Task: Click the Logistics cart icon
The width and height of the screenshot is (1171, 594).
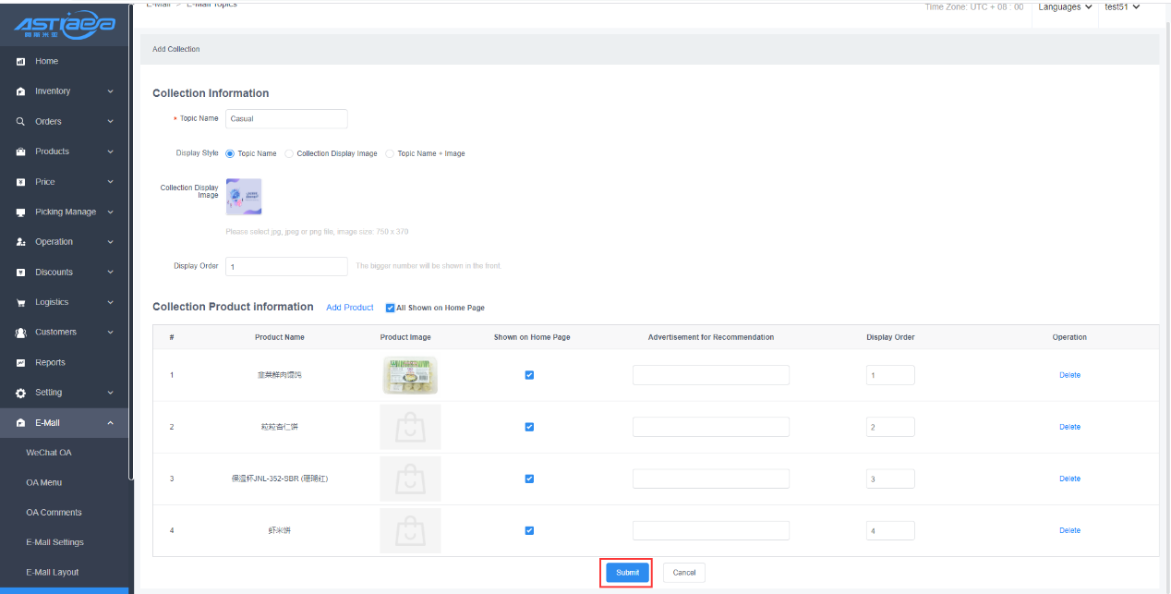Action: (20, 303)
